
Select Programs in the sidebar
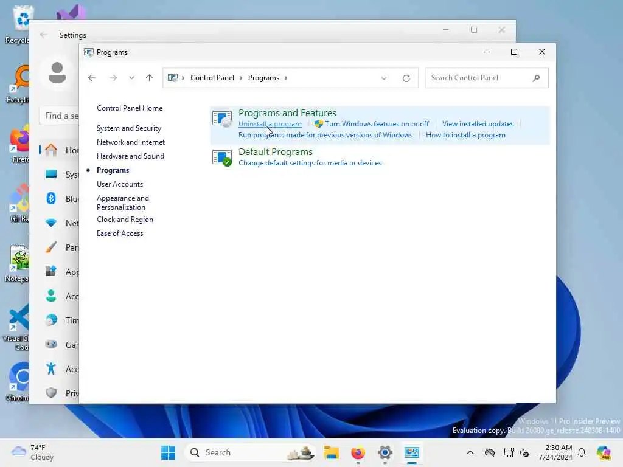click(x=113, y=170)
